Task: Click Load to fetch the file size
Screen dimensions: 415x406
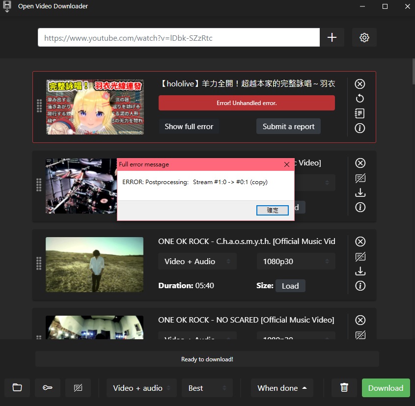Action: click(290, 286)
